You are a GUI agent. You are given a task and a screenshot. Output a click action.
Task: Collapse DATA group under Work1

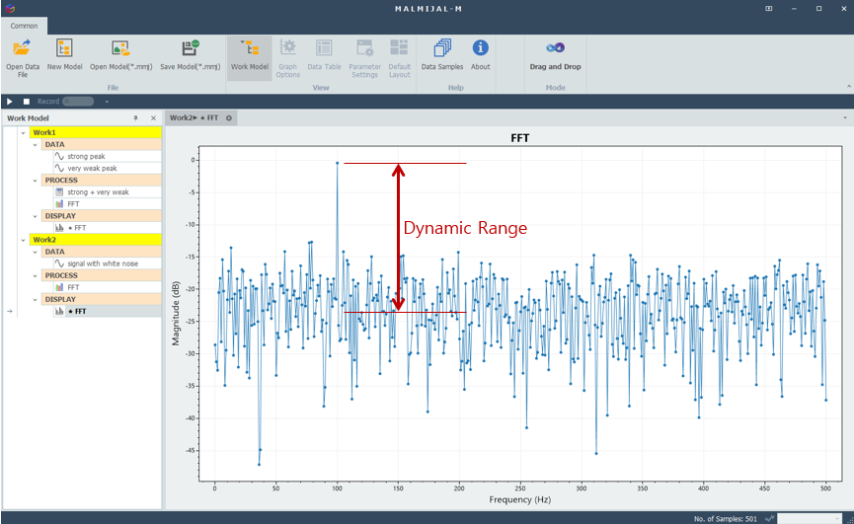coord(35,145)
